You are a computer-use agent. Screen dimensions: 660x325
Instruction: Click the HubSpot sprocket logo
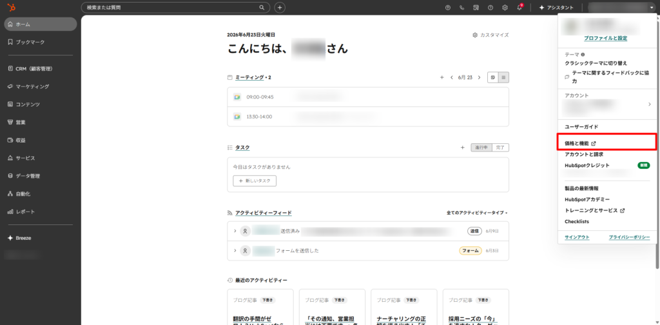pyautogui.click(x=12, y=7)
